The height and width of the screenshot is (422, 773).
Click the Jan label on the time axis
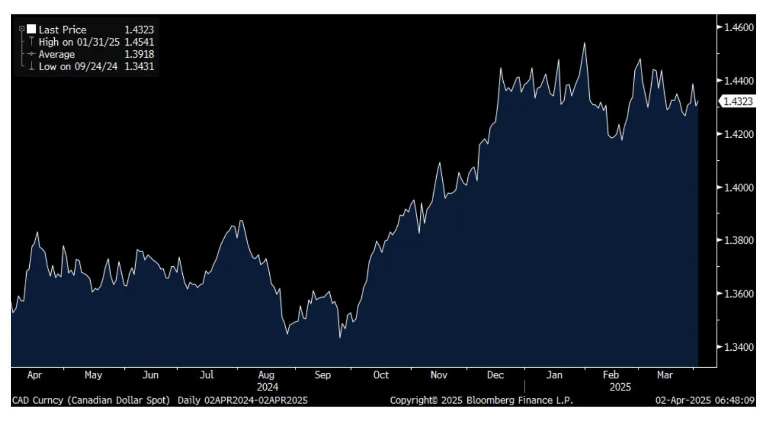(554, 375)
